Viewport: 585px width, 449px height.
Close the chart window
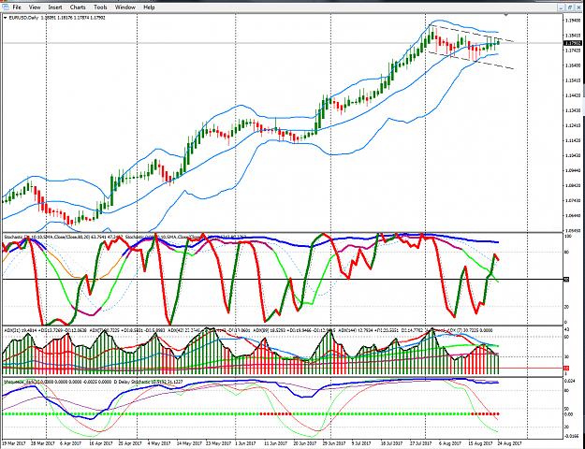point(579,7)
